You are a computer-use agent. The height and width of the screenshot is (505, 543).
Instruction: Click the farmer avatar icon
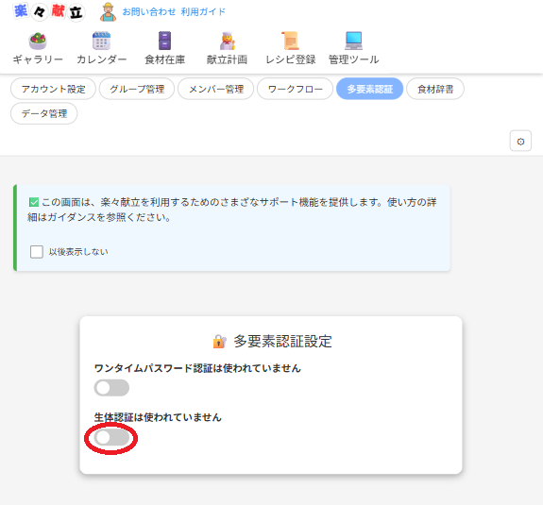tap(108, 12)
